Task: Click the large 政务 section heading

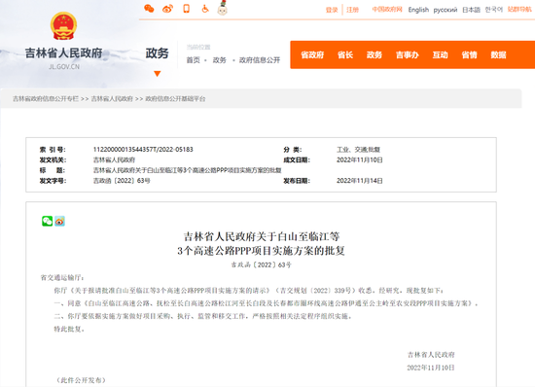Action: pyautogui.click(x=157, y=53)
